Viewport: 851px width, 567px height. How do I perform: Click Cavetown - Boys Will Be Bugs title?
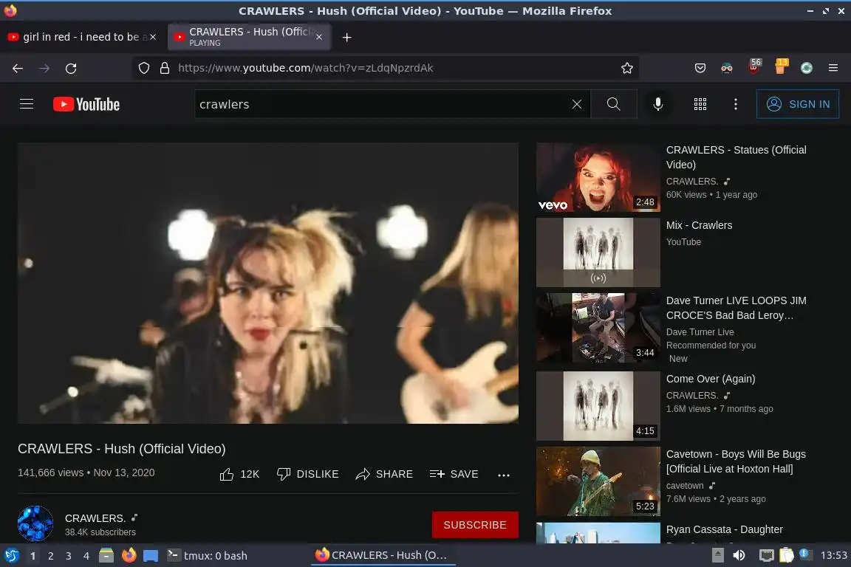(736, 461)
